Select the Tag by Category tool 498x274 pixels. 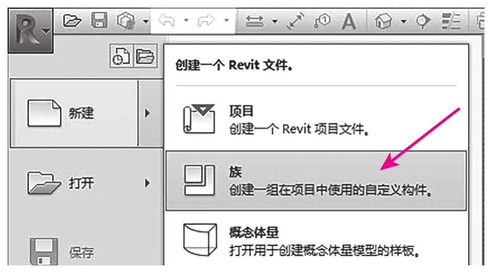tap(322, 22)
